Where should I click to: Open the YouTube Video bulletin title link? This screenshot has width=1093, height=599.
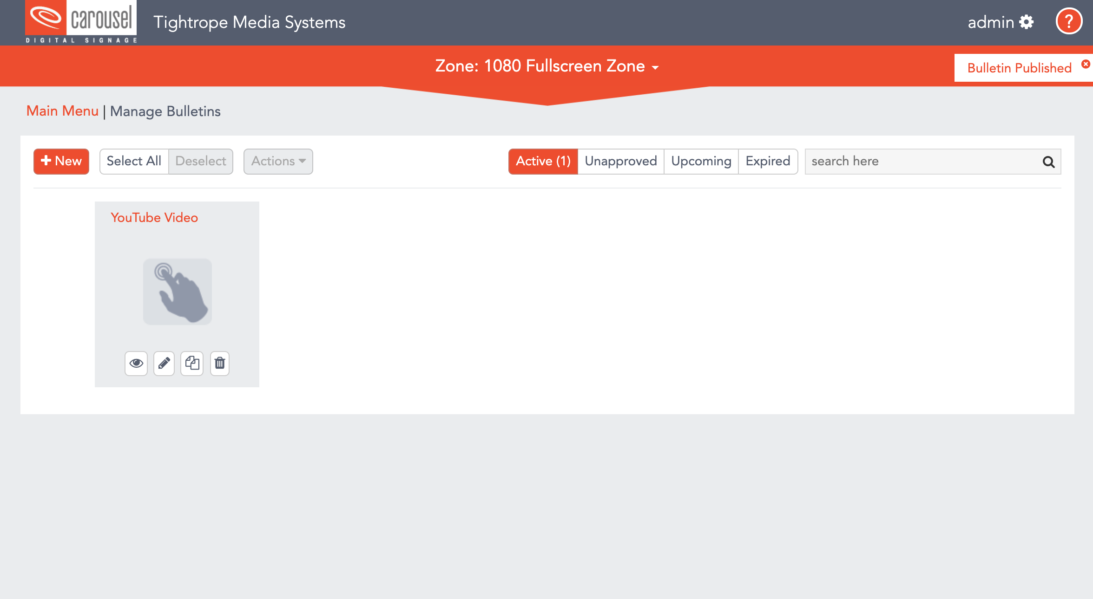(x=154, y=217)
